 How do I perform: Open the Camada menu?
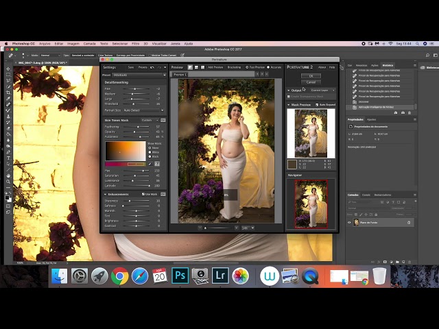90,44
